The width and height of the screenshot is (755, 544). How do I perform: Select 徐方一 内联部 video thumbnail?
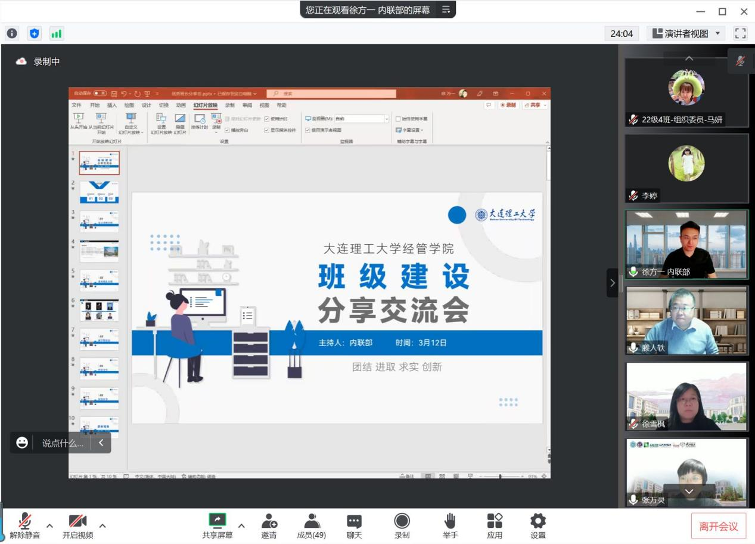tap(686, 245)
